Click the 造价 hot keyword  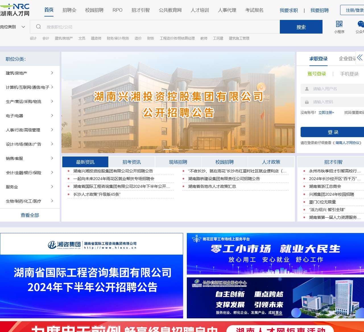click(138, 38)
